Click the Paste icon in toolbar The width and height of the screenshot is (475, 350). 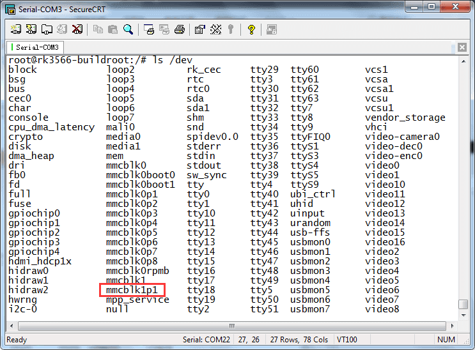[x=113, y=29]
